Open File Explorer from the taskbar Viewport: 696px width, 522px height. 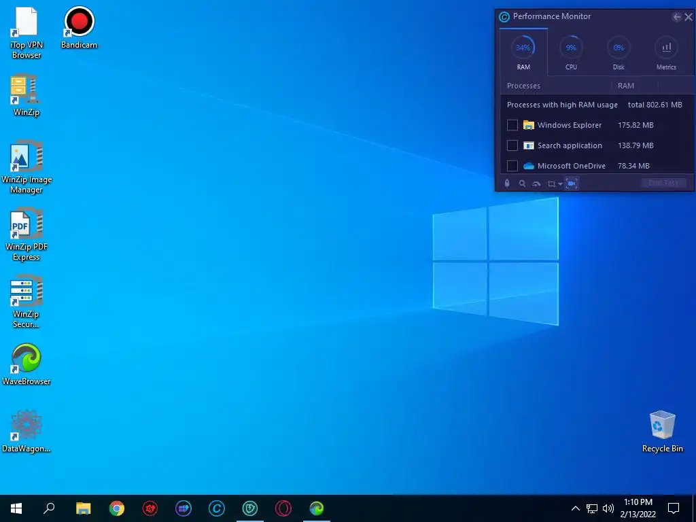tap(83, 508)
